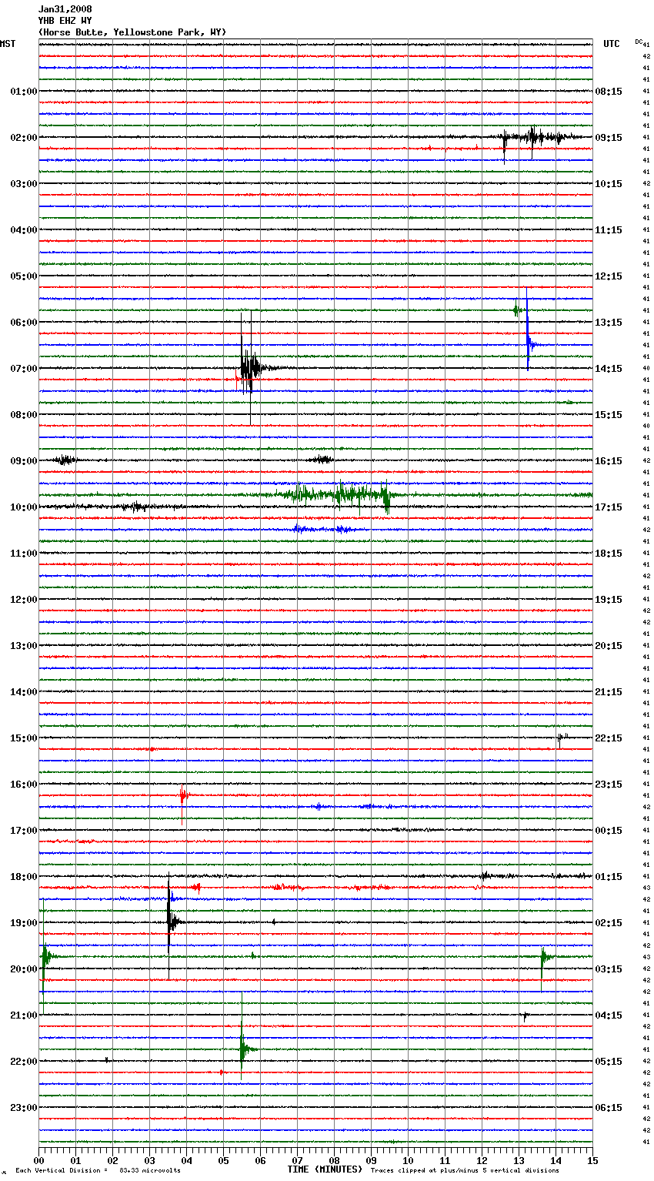Click the 10:15 UTC time label

609,184
